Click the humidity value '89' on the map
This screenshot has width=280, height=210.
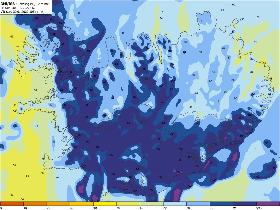[200, 52]
